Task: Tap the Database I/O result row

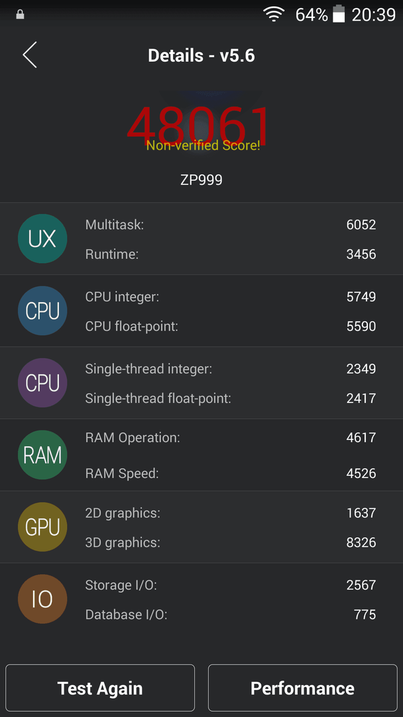Action: point(231,615)
